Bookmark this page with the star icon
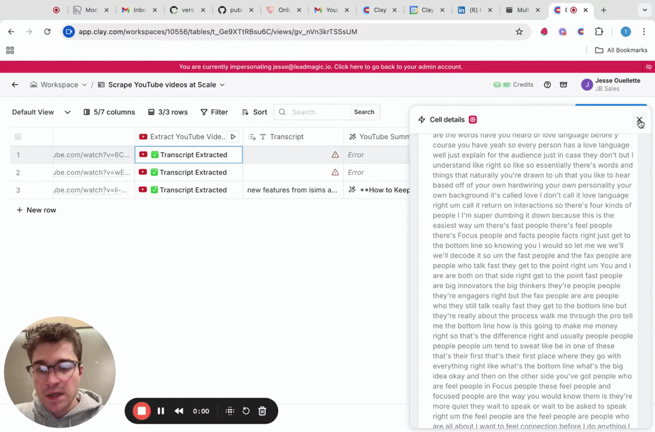The image size is (655, 432). point(519,32)
